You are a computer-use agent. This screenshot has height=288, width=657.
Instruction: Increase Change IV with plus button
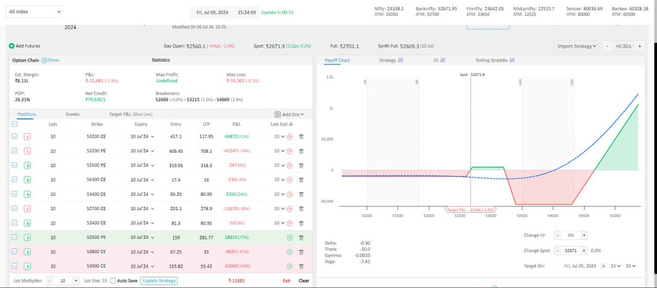pyautogui.click(x=584, y=234)
